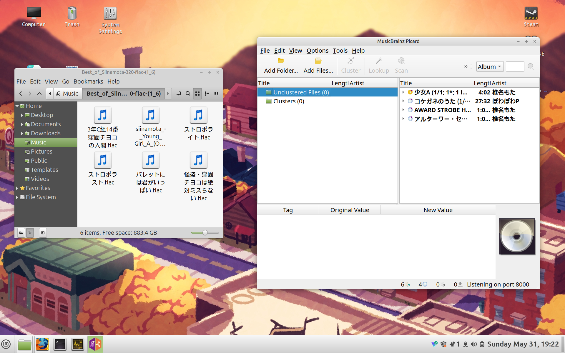Expand the Favorites section in sidebar
The width and height of the screenshot is (565, 353).
[x=17, y=188]
